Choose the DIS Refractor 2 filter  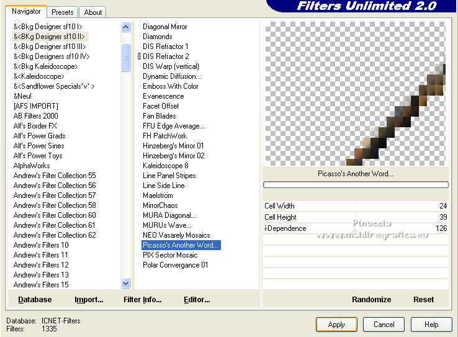[x=166, y=56]
